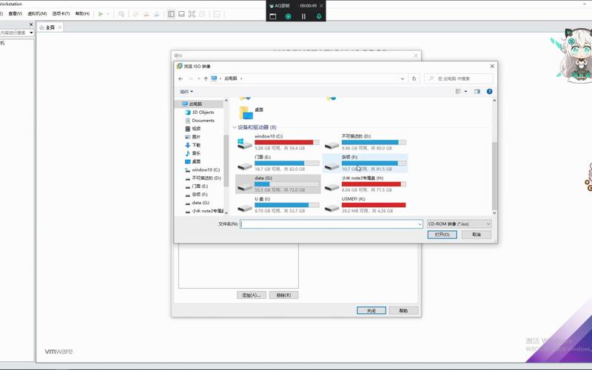This screenshot has width=592, height=370.
Task: Open the 虚拟机(M) menu
Action: click(x=37, y=14)
